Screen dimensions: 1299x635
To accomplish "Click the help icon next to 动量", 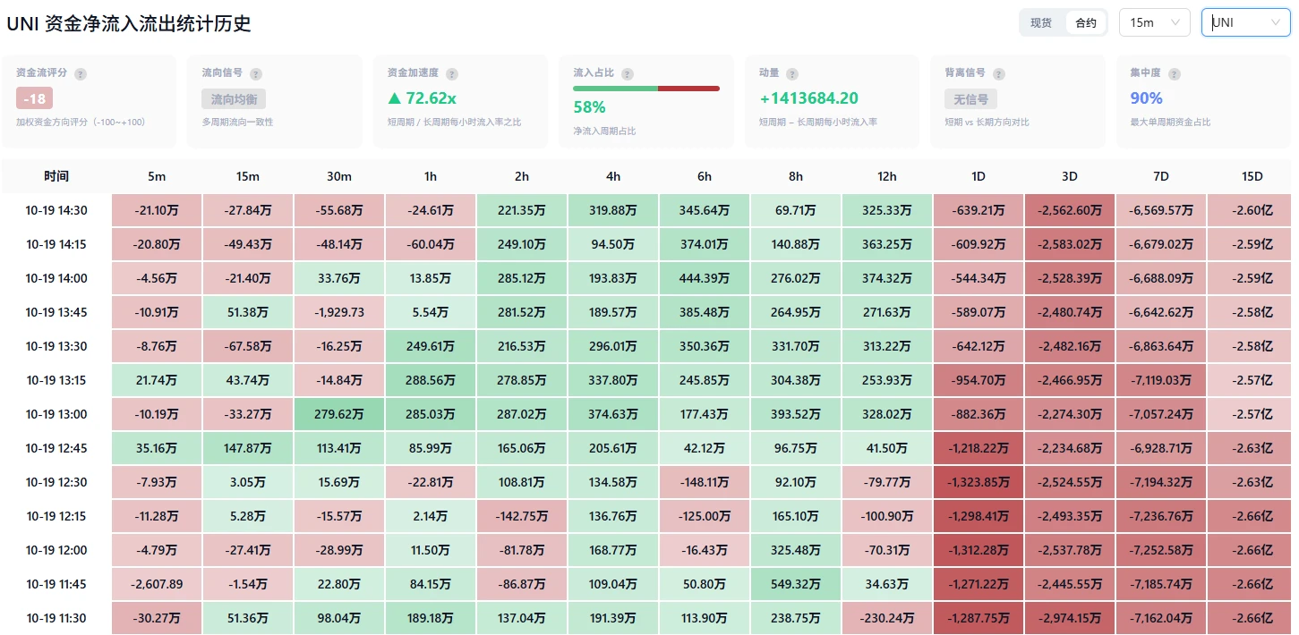I will point(792,74).
